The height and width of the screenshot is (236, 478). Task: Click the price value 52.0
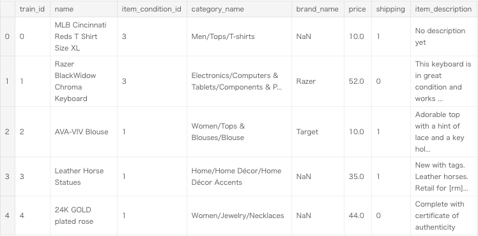coord(358,81)
